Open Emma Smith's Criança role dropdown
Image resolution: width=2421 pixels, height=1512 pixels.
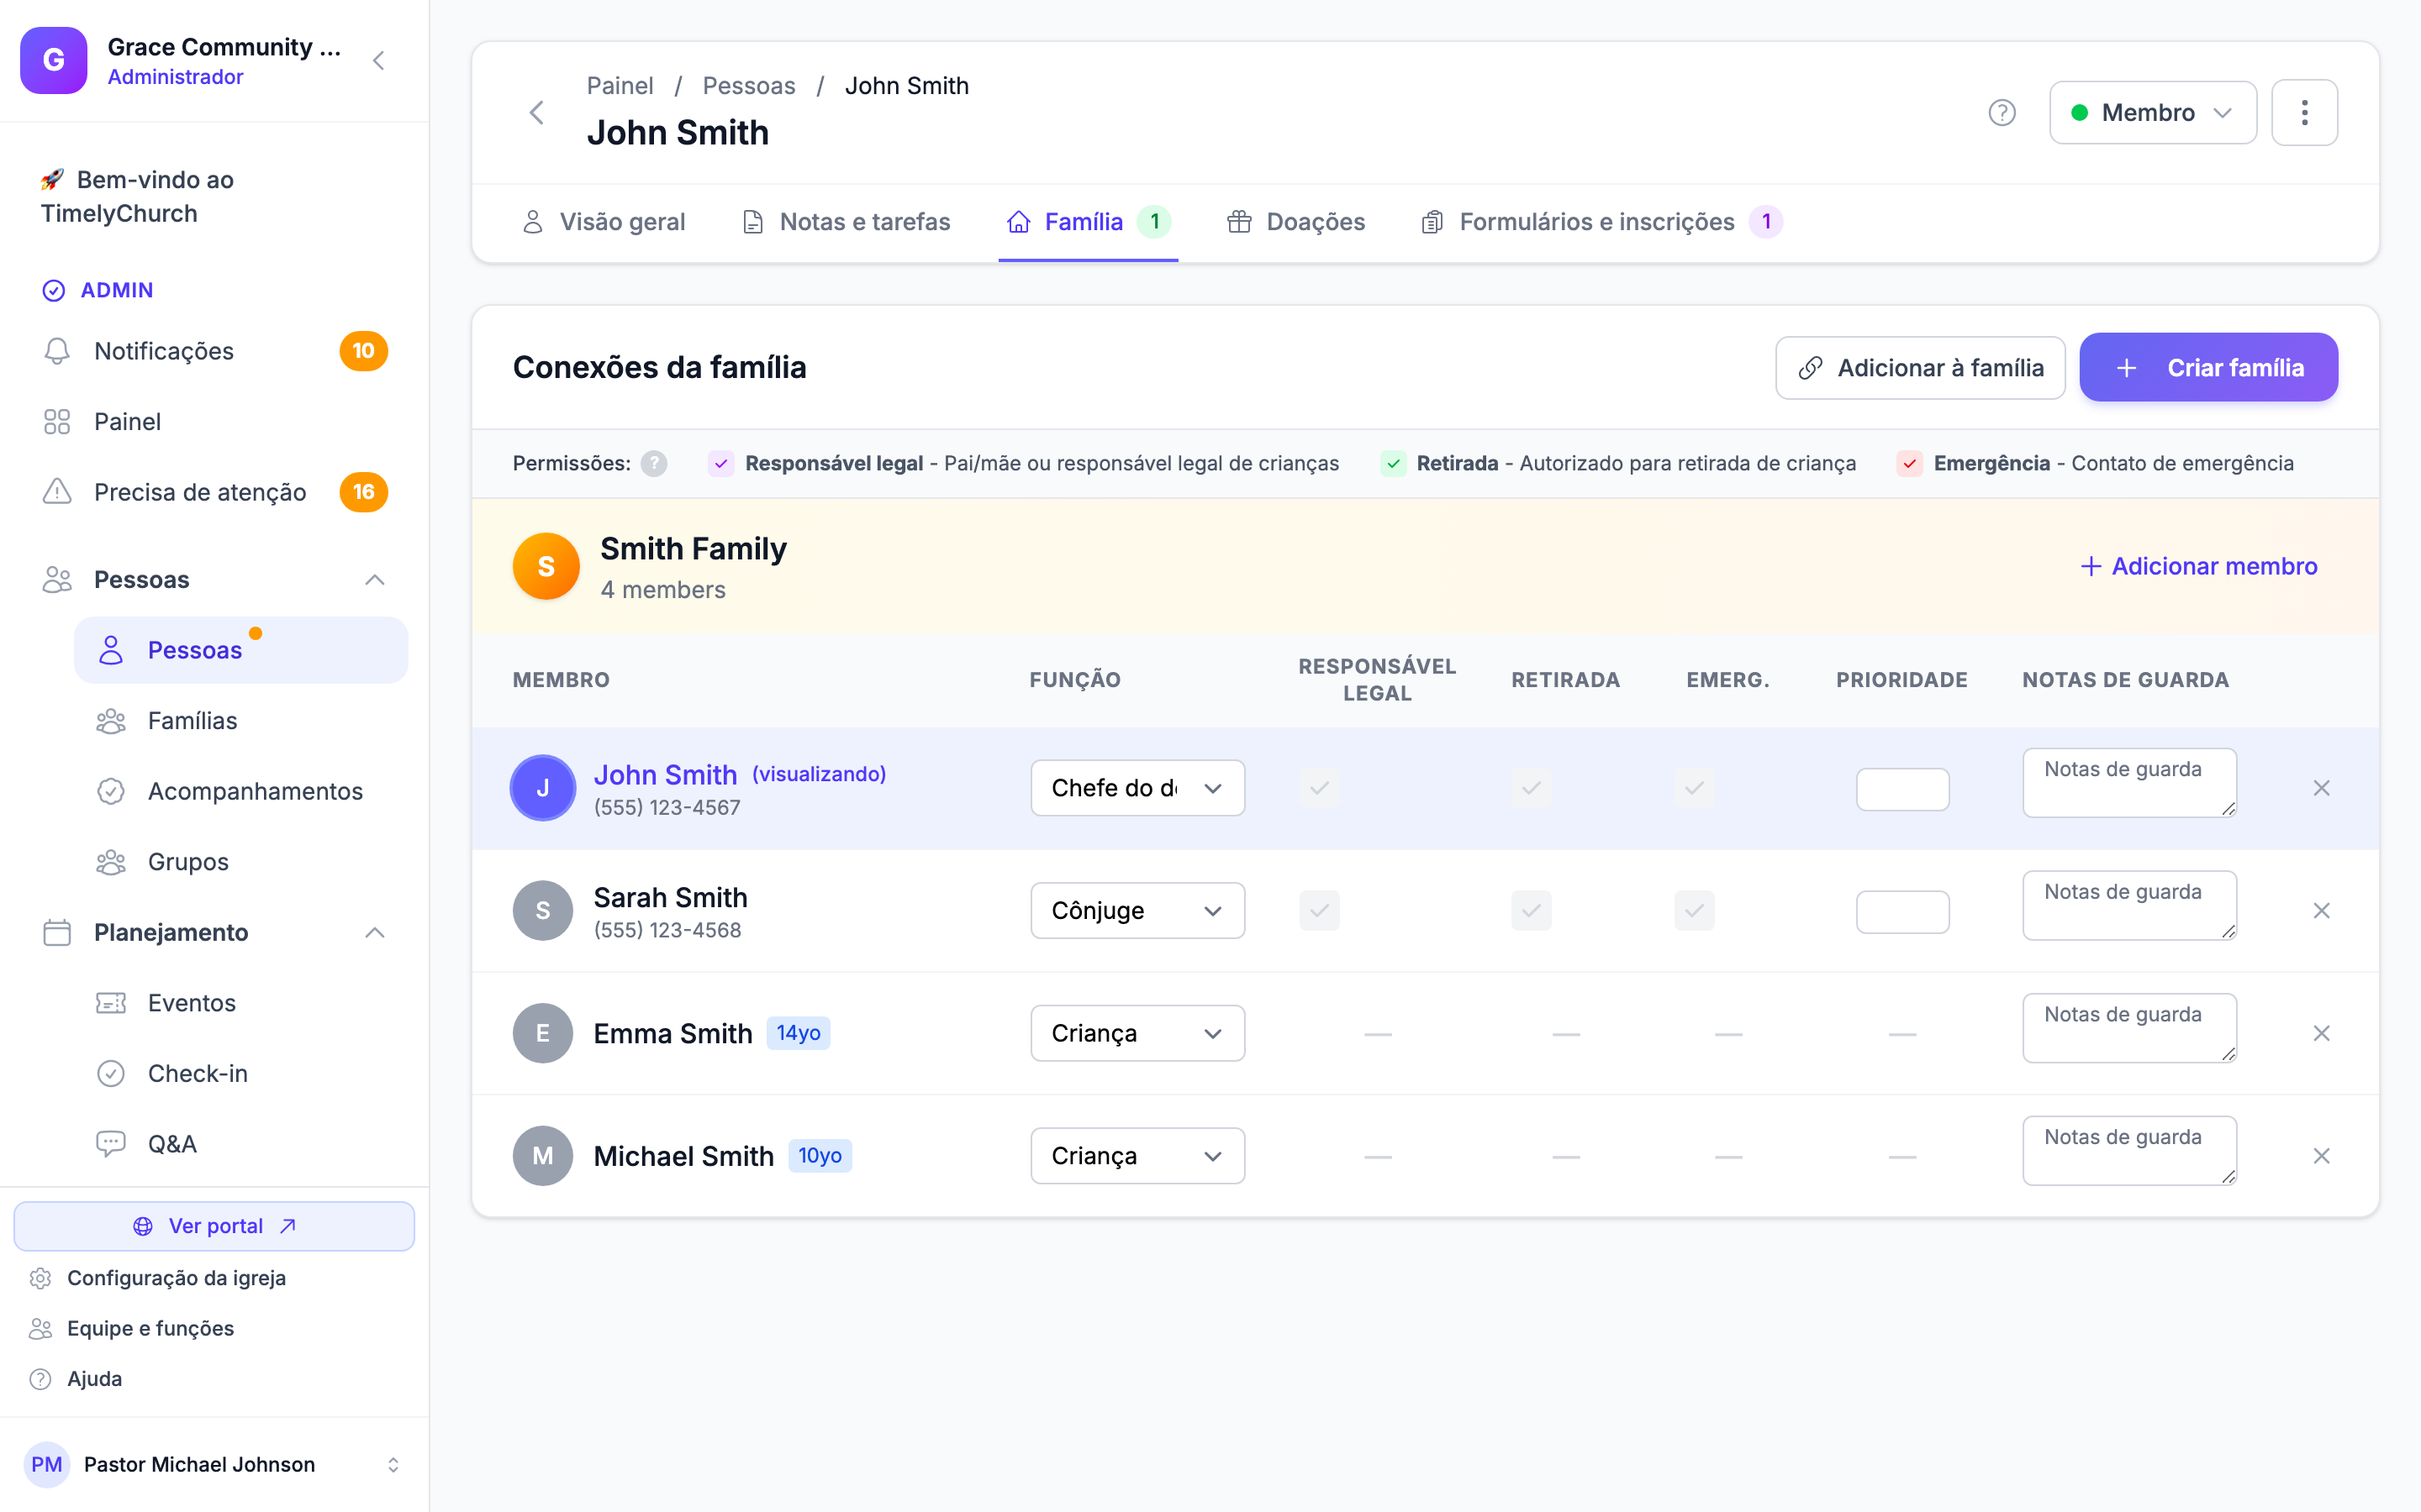pyautogui.click(x=1137, y=1033)
